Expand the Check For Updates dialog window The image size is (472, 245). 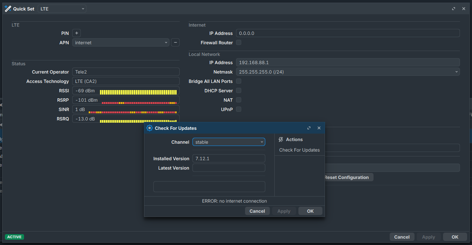[x=309, y=128]
